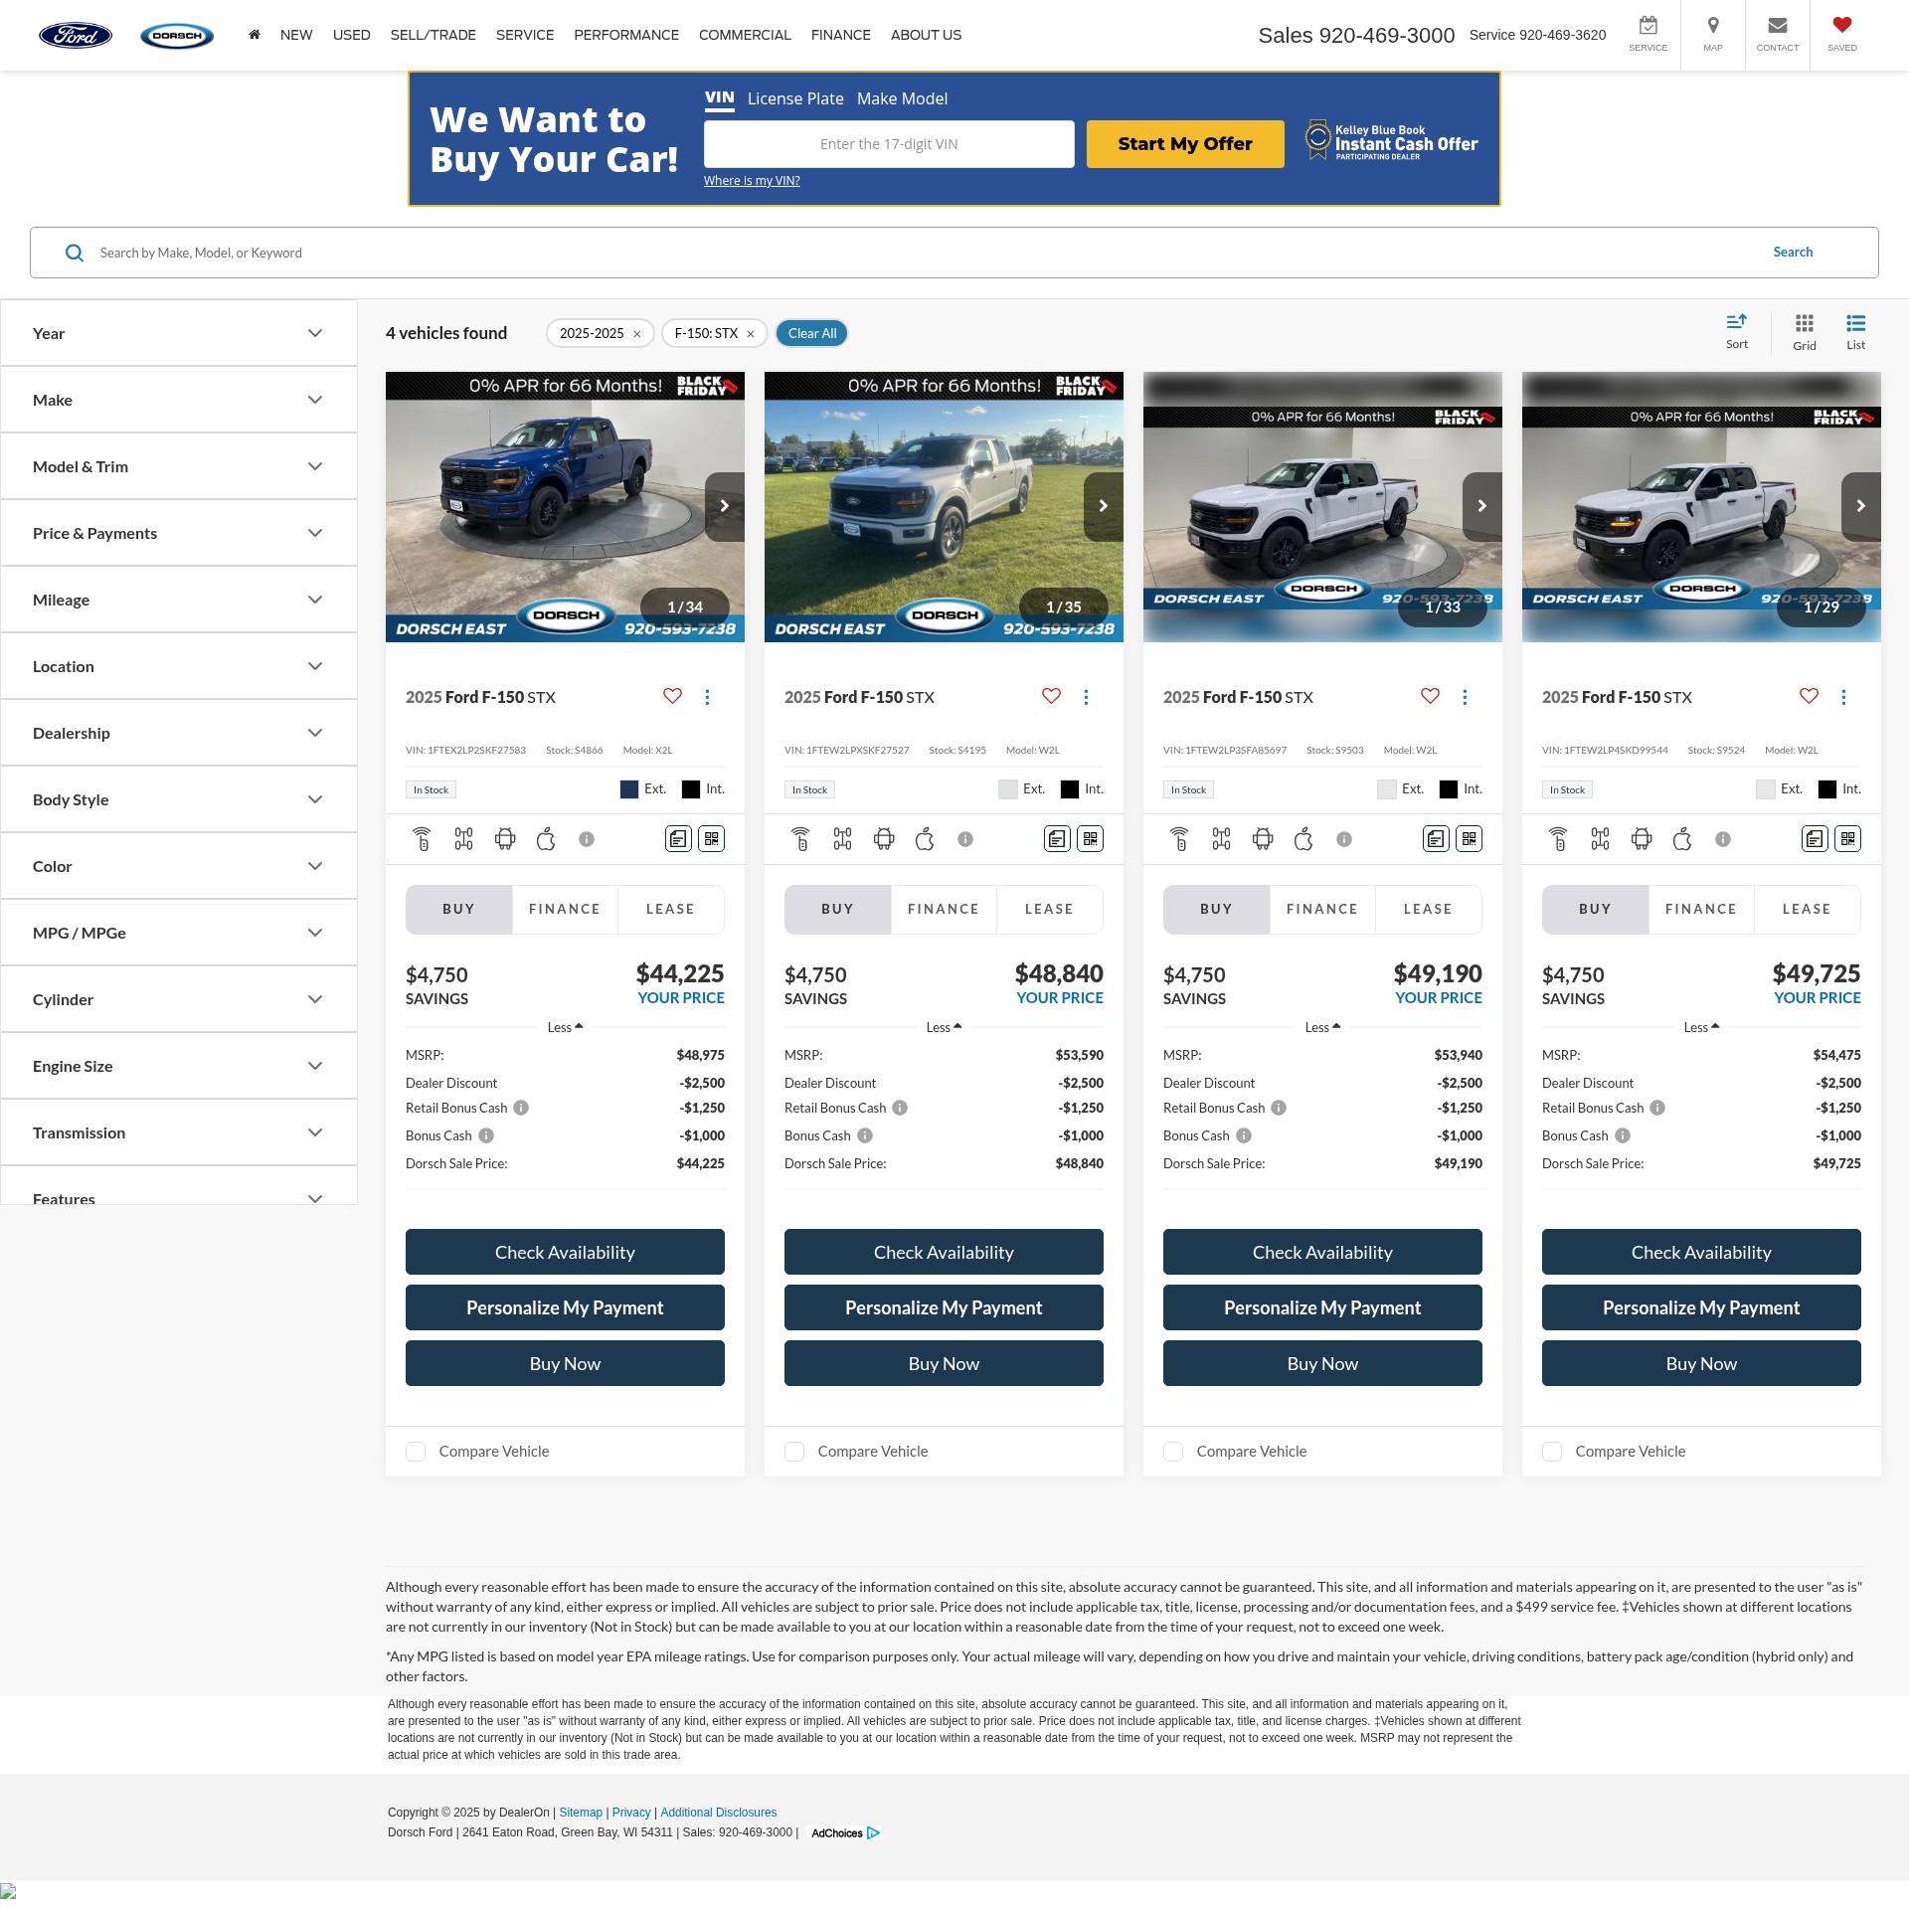Remove the F-150: STX filter chip
Image resolution: width=1909 pixels, height=1908 pixels.
[x=751, y=334]
